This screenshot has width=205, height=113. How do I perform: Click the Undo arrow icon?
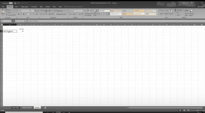pyautogui.click(x=18, y=3)
